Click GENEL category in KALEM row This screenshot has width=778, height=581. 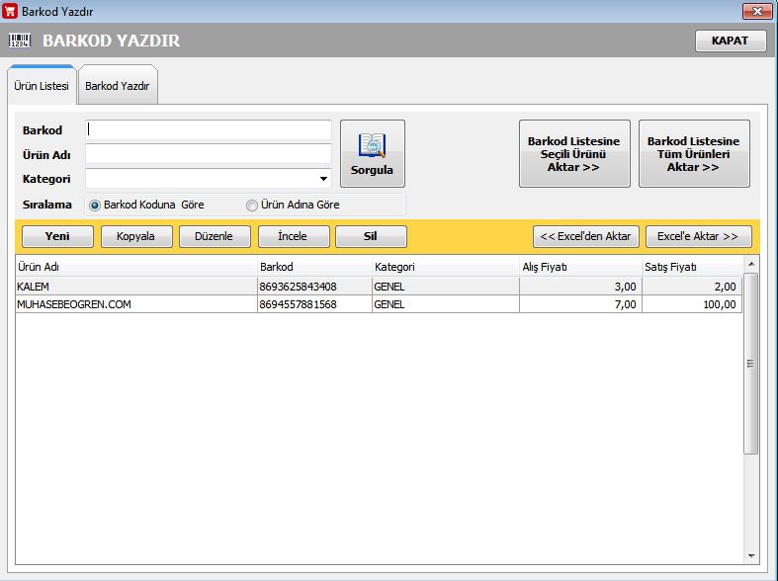[446, 287]
